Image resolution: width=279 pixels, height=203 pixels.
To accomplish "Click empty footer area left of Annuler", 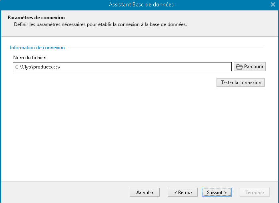I will [x=64, y=192].
